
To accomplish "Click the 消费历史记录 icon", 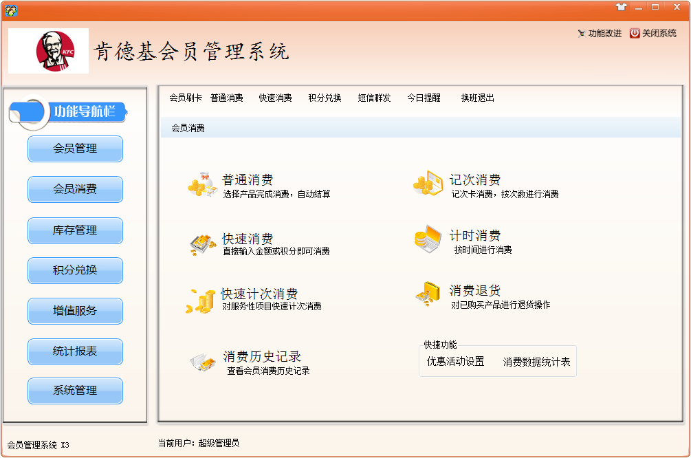I will tap(203, 362).
